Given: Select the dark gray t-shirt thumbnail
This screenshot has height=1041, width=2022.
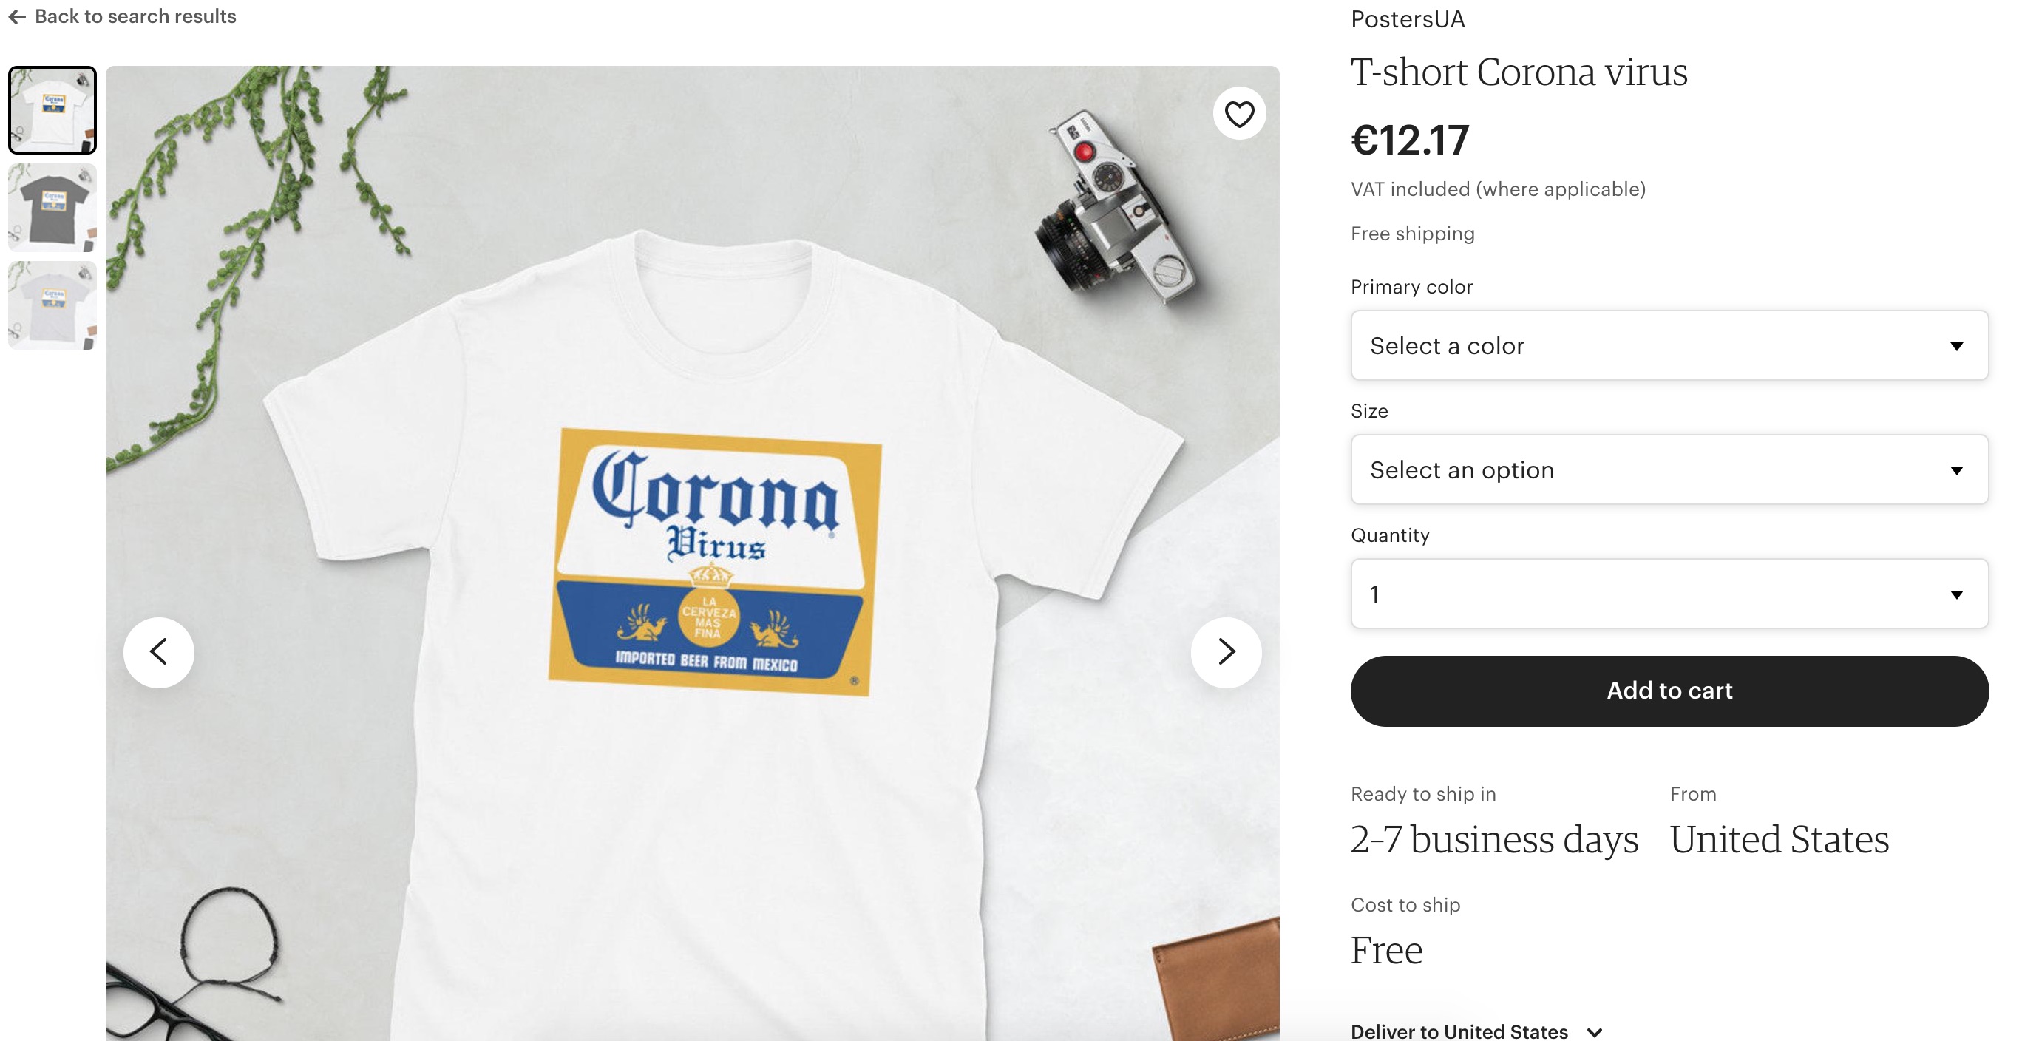Looking at the screenshot, I should (x=52, y=207).
